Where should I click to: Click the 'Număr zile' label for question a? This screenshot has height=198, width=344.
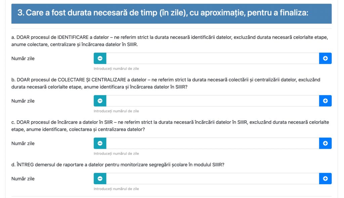[x=23, y=59]
